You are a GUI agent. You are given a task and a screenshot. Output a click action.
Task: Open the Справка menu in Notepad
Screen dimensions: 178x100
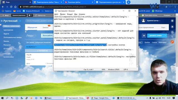coord(82,14)
